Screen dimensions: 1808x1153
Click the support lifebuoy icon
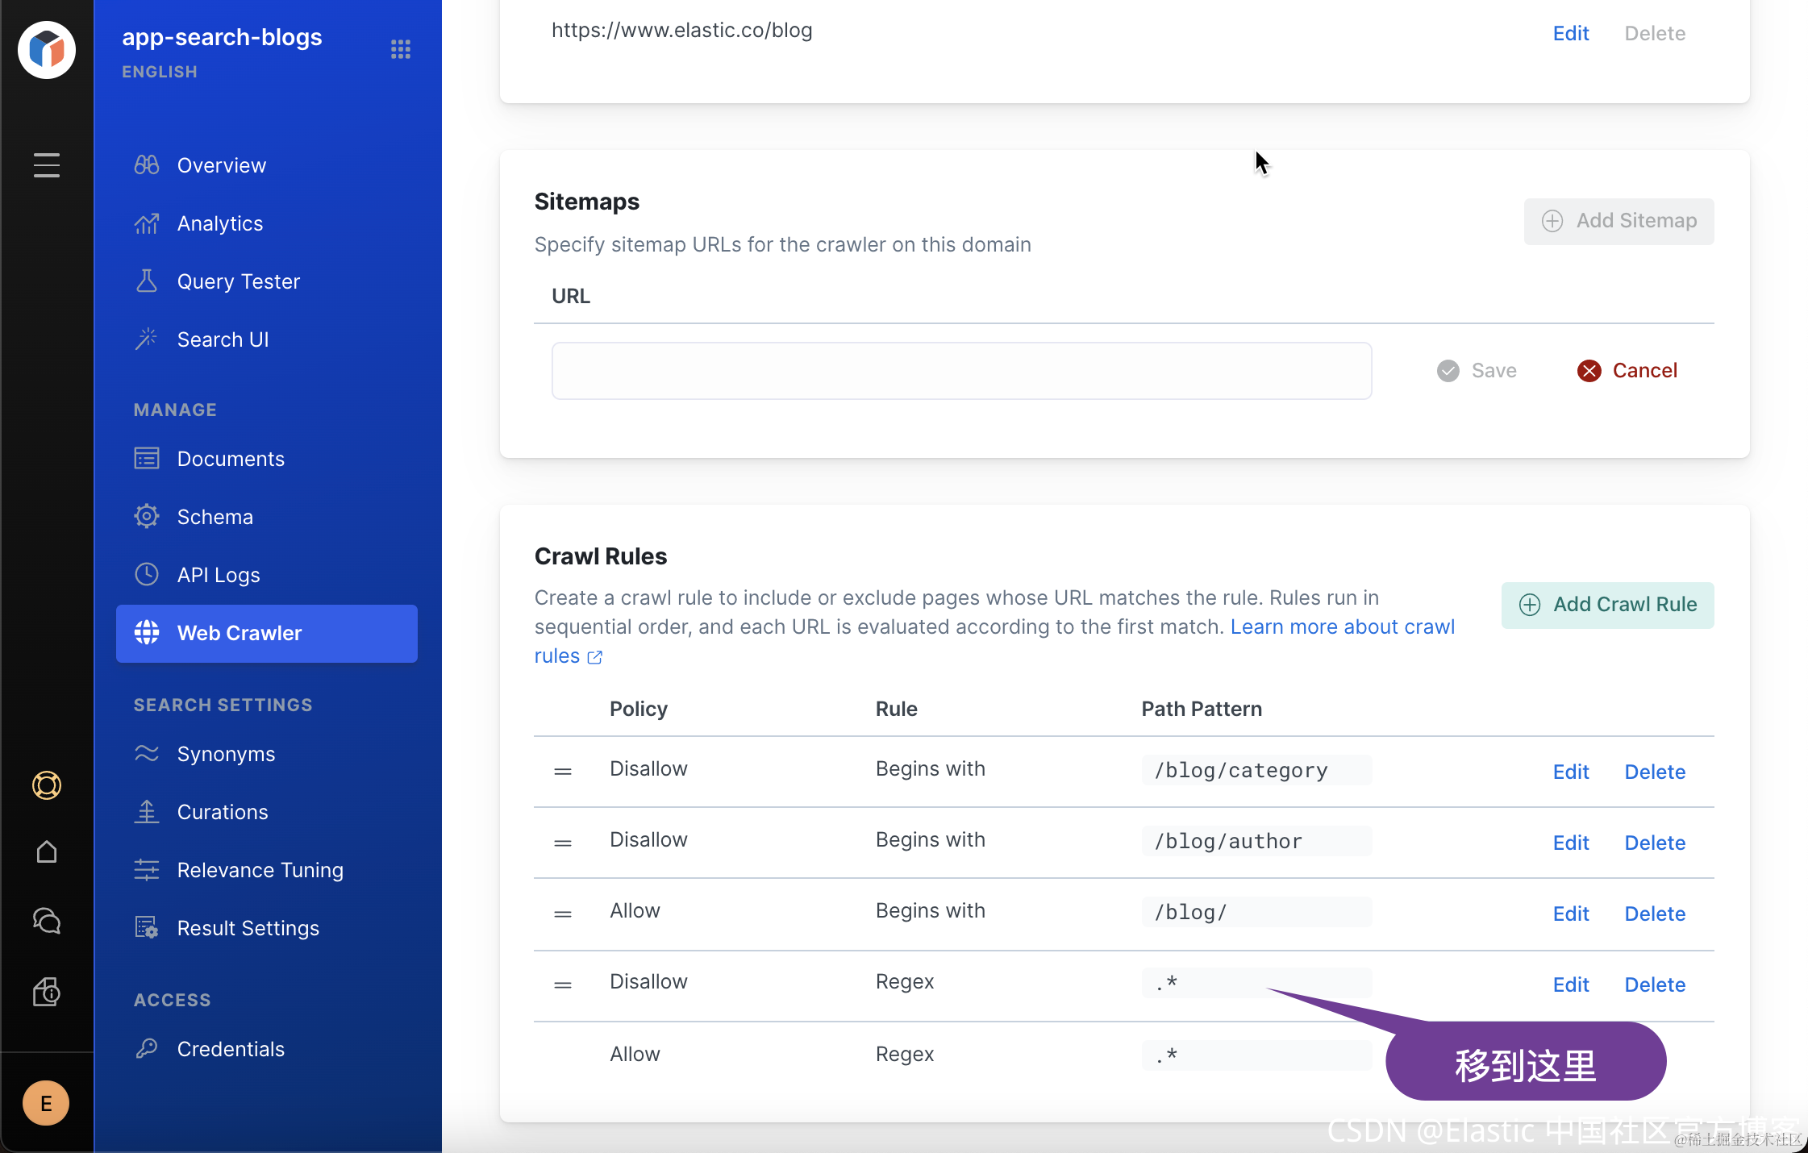tap(47, 785)
